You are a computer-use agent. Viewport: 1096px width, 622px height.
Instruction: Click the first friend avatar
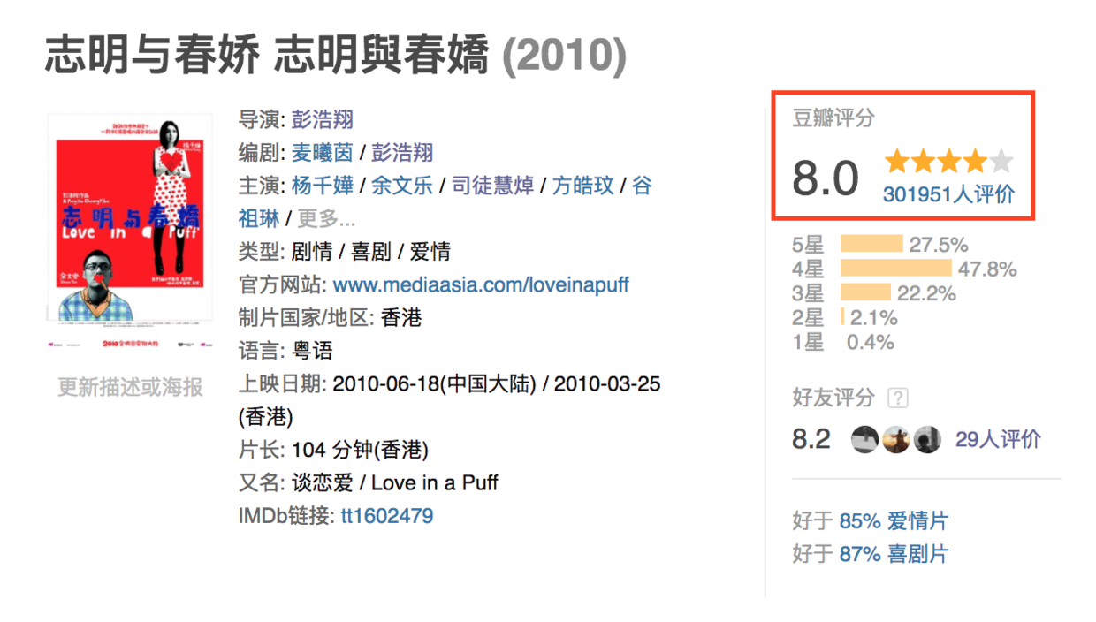click(864, 439)
